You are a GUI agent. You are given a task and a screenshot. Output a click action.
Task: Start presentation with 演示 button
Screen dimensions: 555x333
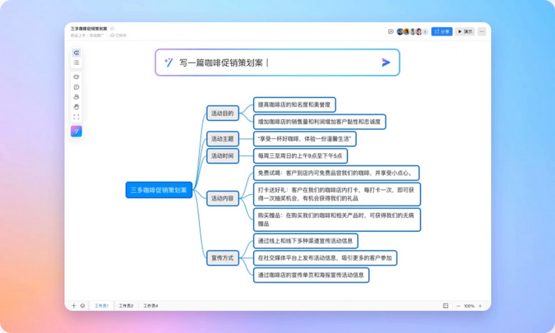[x=465, y=31]
